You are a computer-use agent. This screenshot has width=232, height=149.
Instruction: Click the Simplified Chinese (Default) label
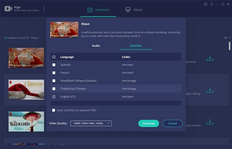pyautogui.click(x=78, y=81)
